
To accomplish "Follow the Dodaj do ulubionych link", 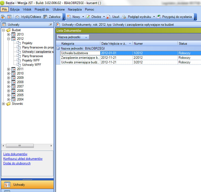I will tap(17, 163).
